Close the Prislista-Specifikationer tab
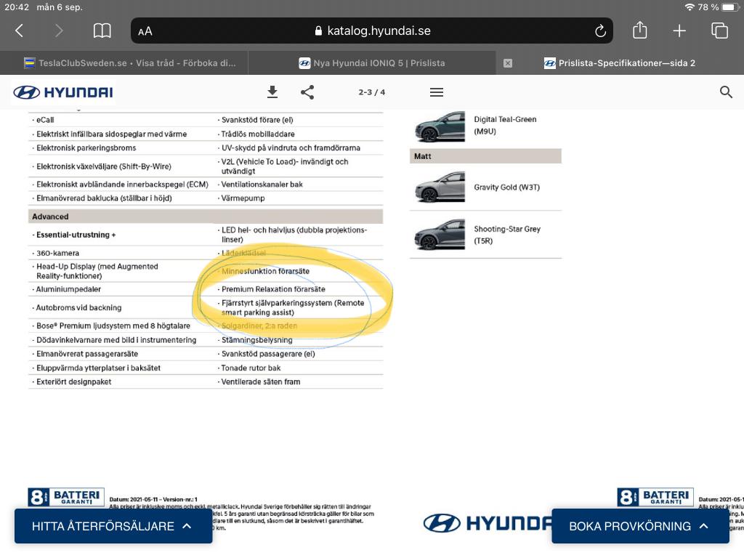Image resolution: width=744 pixels, height=558 pixels. click(x=508, y=63)
